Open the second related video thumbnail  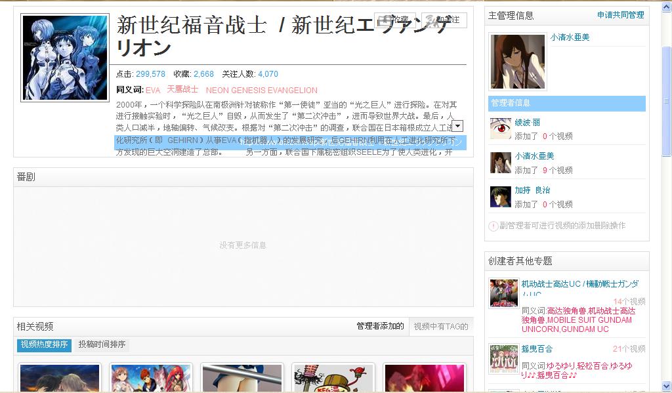[151, 377]
